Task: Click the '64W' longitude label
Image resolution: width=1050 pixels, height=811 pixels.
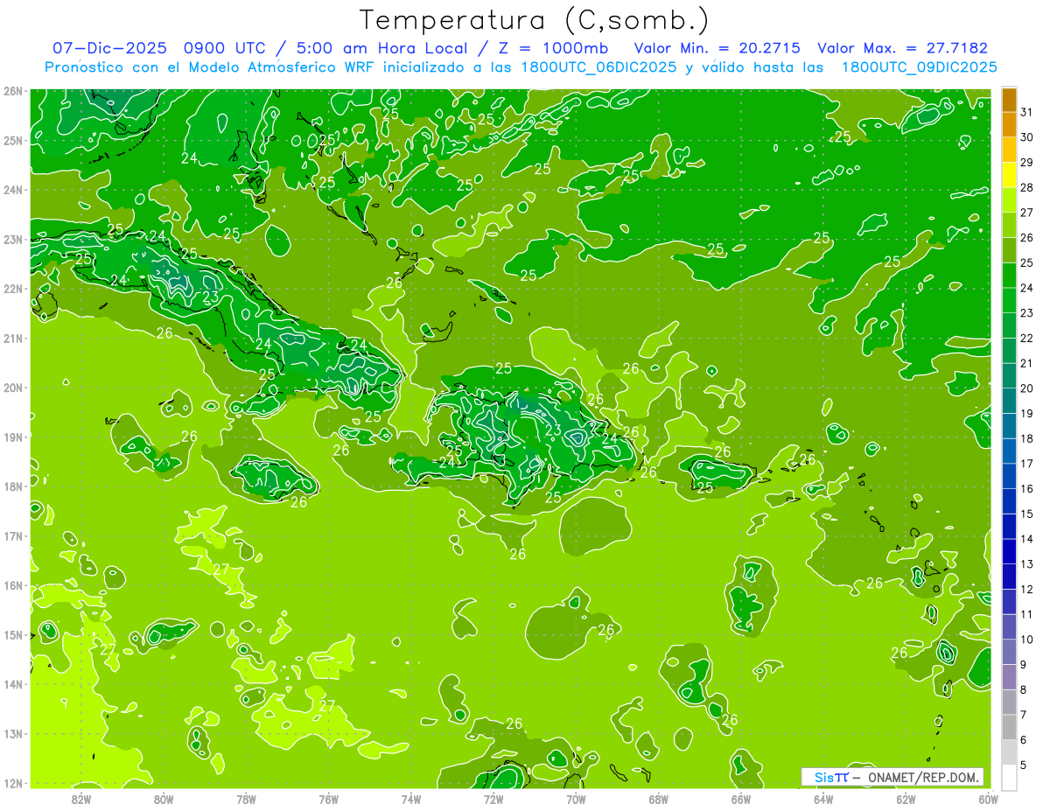Action: tap(823, 798)
